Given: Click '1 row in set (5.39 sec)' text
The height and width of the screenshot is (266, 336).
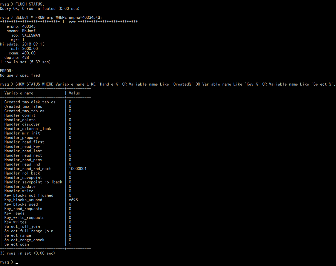Looking at the screenshot, I should [x=25, y=62].
